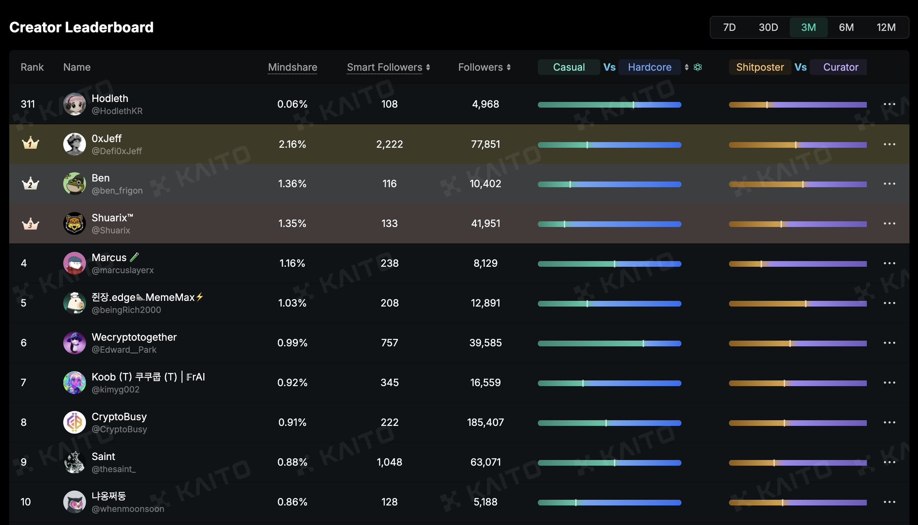This screenshot has width=918, height=525.
Task: Click the silver crown rank 2 icon
Action: point(30,183)
